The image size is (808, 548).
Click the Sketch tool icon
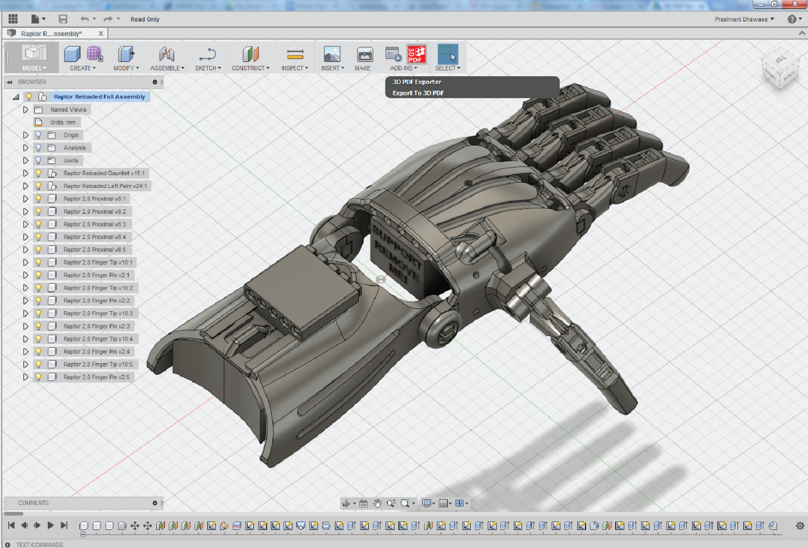207,55
